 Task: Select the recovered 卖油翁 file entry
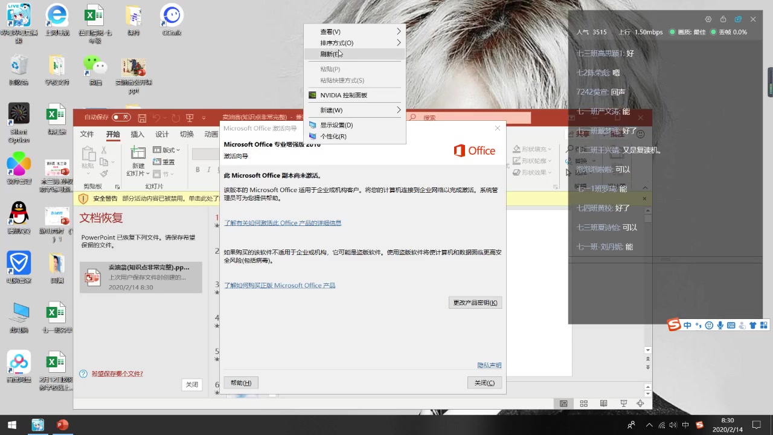(x=141, y=277)
